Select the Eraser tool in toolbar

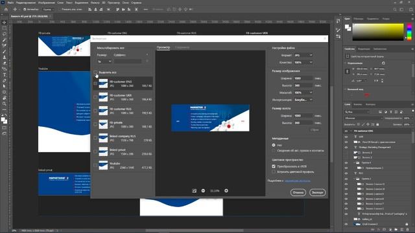tap(5, 63)
